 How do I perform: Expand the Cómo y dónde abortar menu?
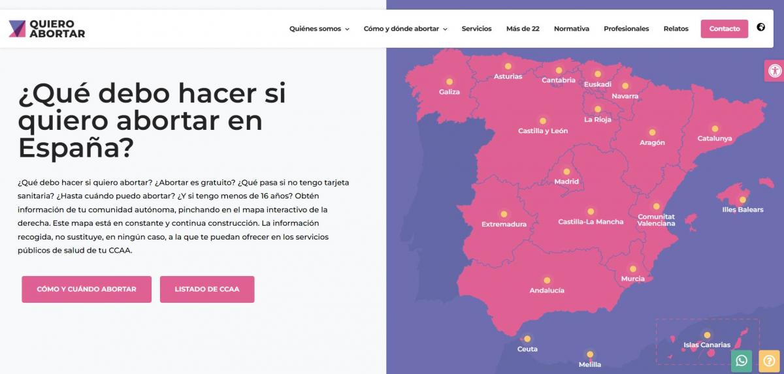(405, 29)
